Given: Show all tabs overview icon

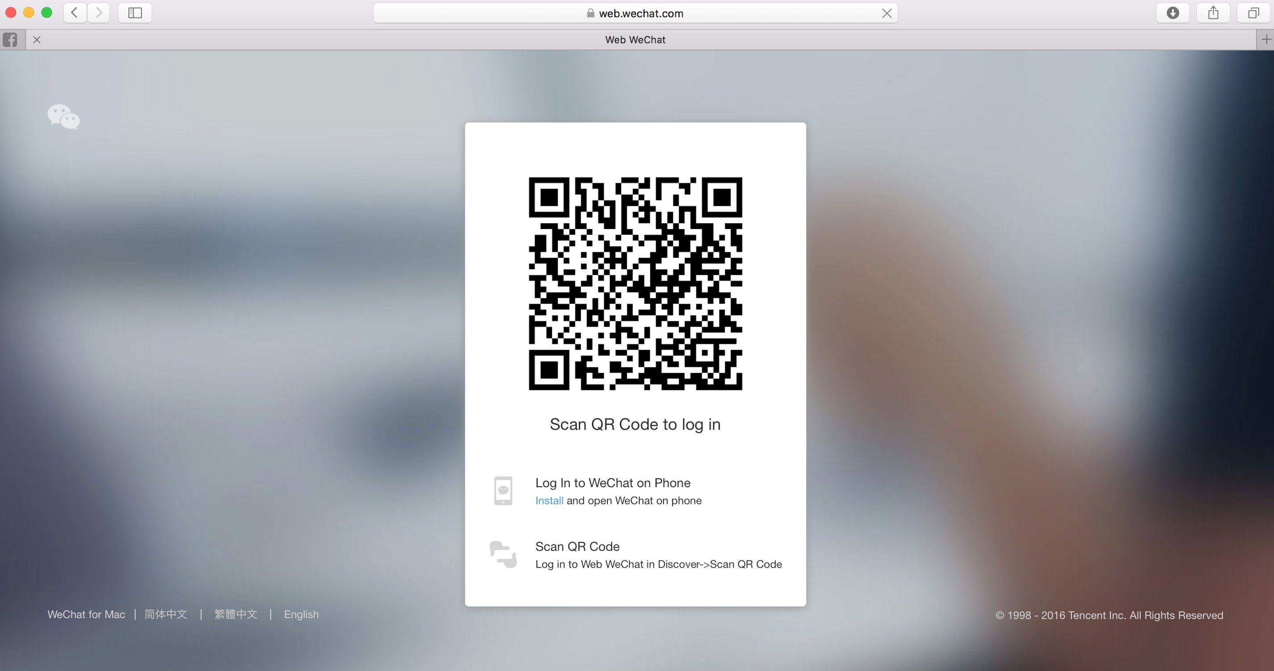Looking at the screenshot, I should 1254,13.
